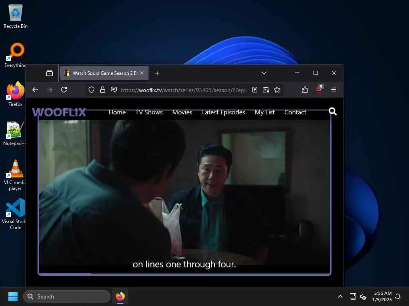The width and height of the screenshot is (409, 306).
Task: Open a new tab with plus button
Action: (157, 73)
